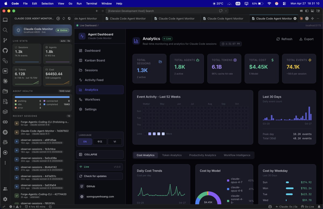Click the Online status pill
The height and width of the screenshot is (209, 323).
pos(62,30)
